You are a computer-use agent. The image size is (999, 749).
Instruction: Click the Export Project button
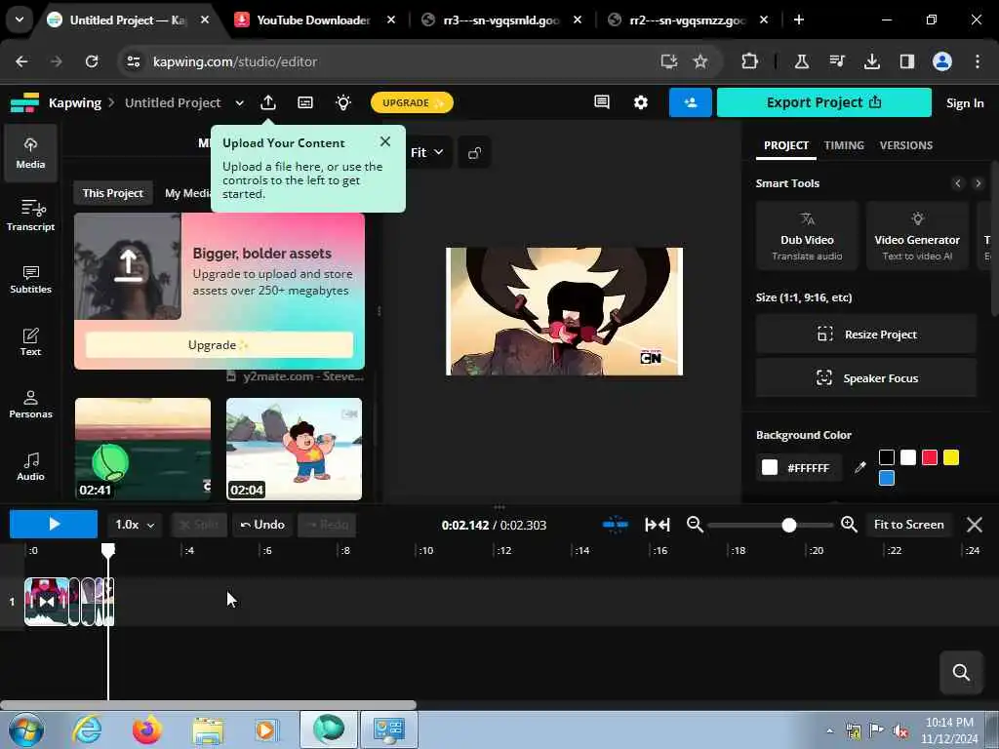point(823,102)
